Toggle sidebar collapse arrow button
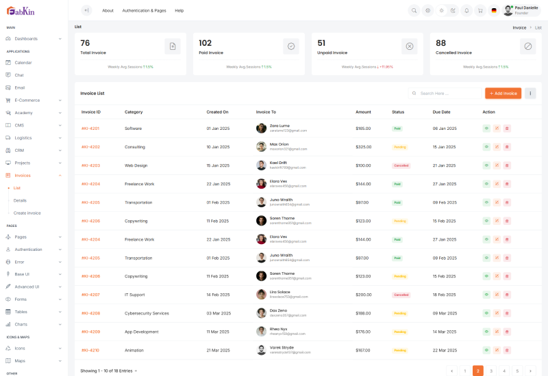 86,10
